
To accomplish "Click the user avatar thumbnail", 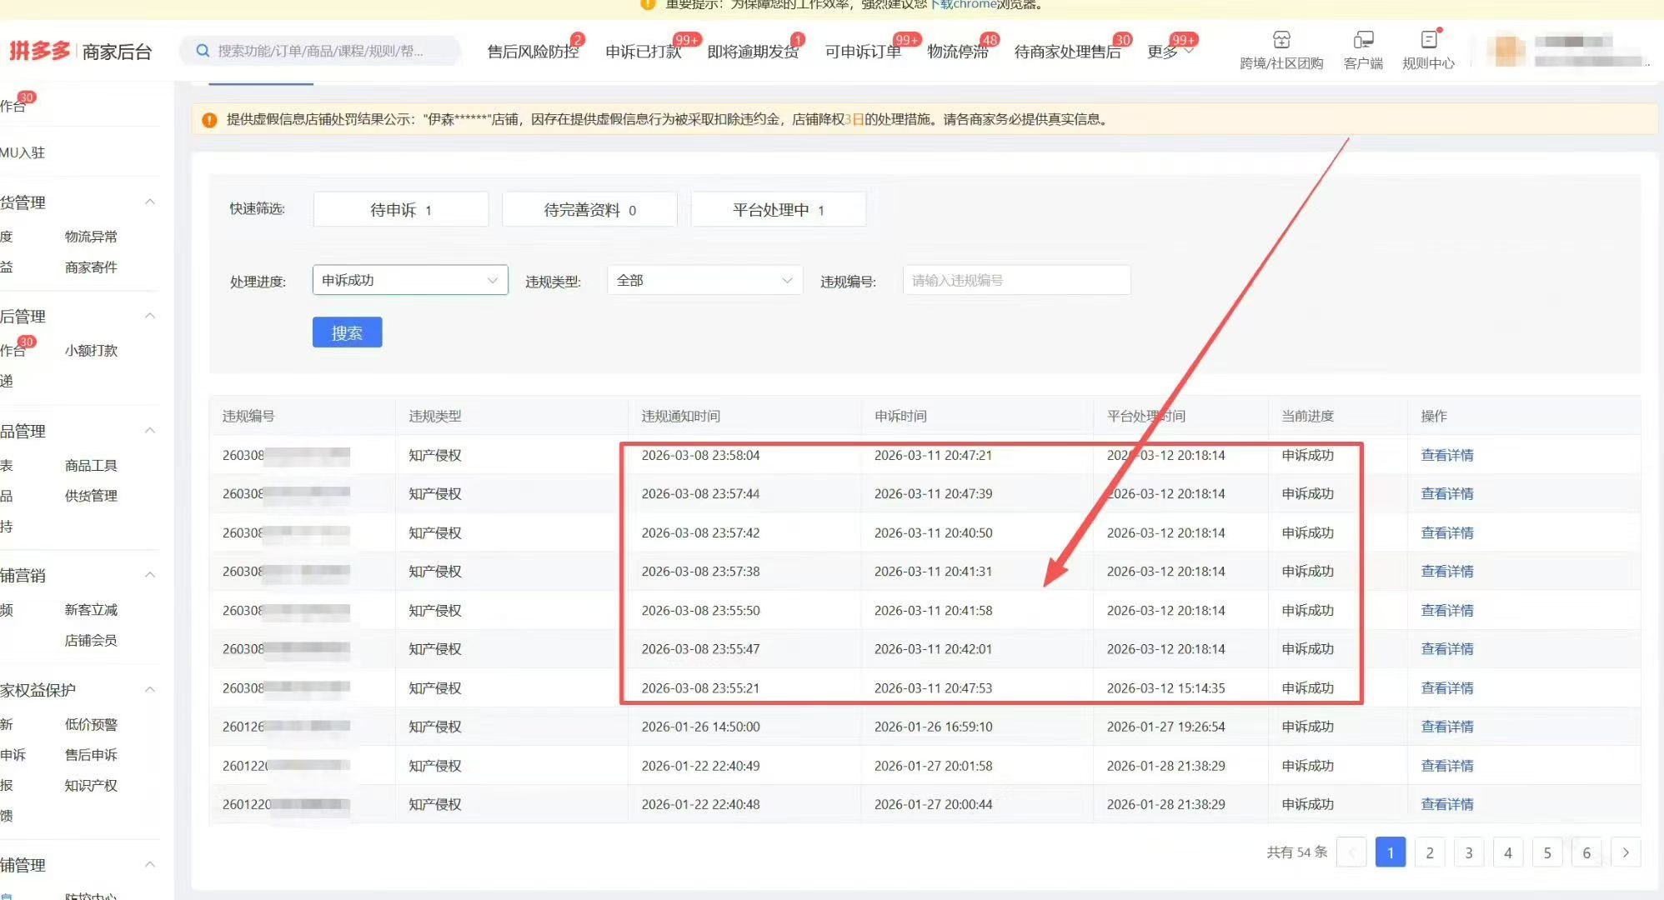I will coord(1506,50).
